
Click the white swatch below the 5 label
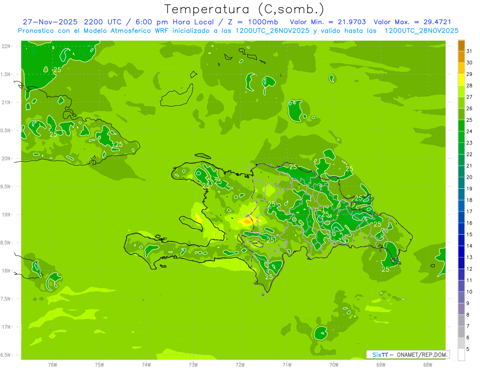461,354
